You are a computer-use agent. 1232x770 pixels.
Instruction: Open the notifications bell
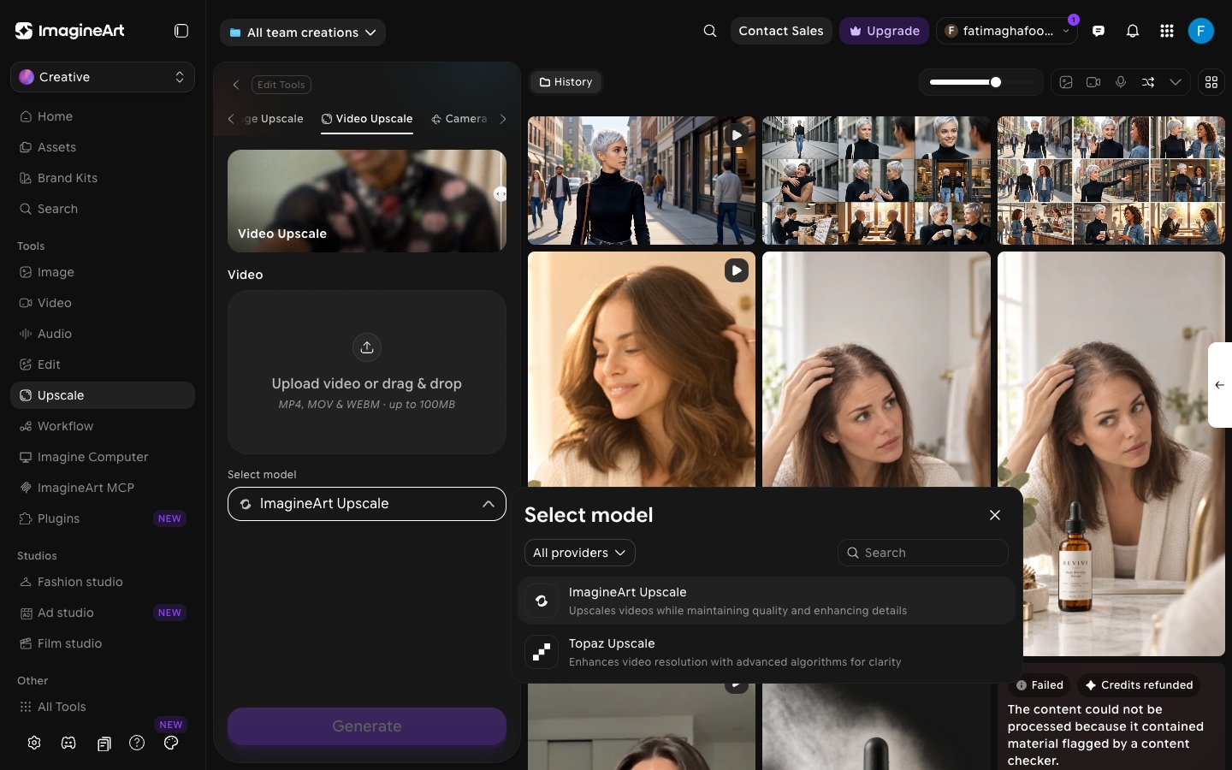(1133, 31)
